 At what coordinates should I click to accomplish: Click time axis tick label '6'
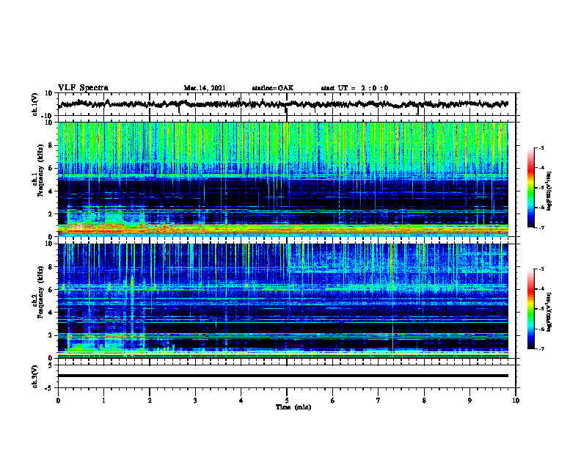[x=333, y=401]
